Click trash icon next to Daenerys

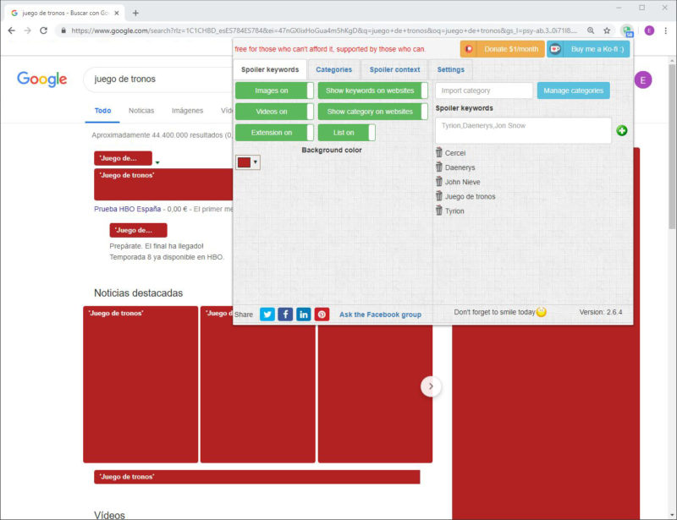point(438,167)
